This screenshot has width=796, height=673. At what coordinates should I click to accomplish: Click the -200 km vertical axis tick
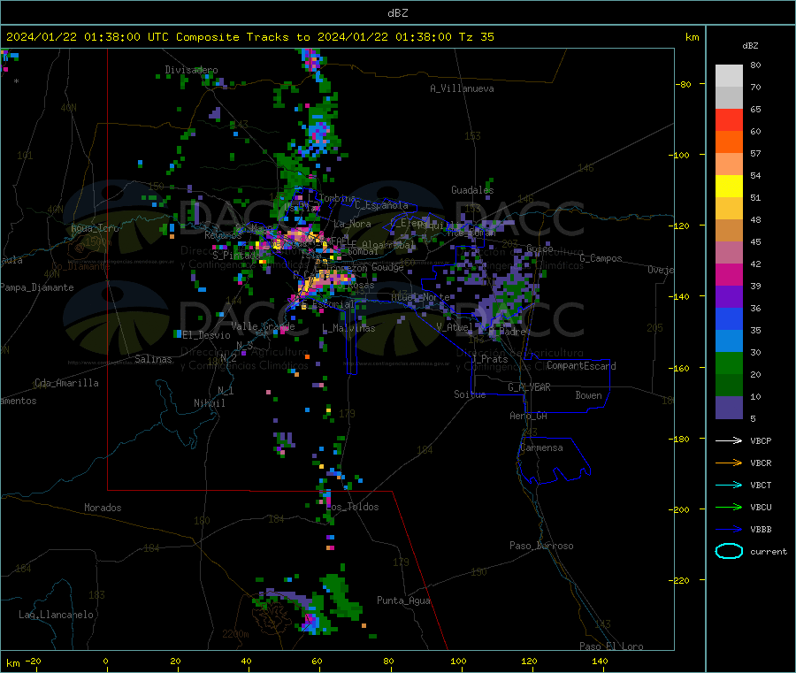(681, 509)
